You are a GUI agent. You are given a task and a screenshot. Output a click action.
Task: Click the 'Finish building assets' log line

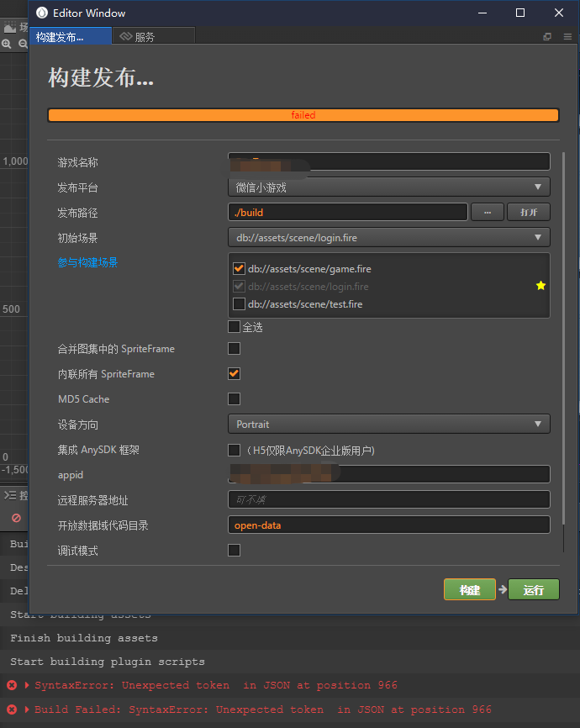(84, 638)
